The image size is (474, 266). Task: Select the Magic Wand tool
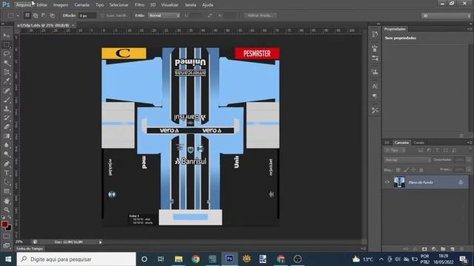[x=7, y=63]
